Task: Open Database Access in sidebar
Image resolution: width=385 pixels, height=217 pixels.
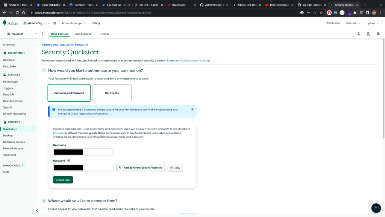Action: pyautogui.click(x=14, y=142)
